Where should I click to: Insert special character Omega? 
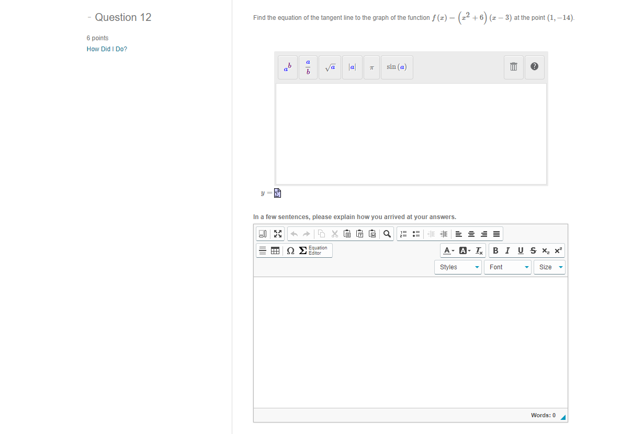[x=290, y=250]
